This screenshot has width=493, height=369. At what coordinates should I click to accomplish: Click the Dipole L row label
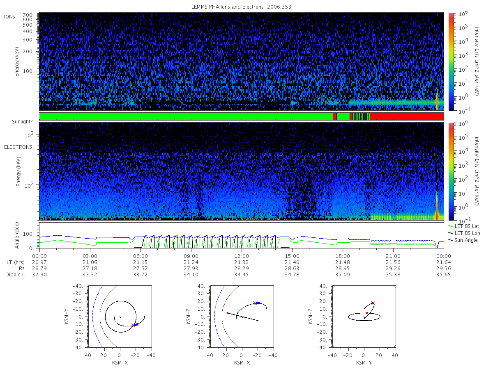[x=15, y=274]
